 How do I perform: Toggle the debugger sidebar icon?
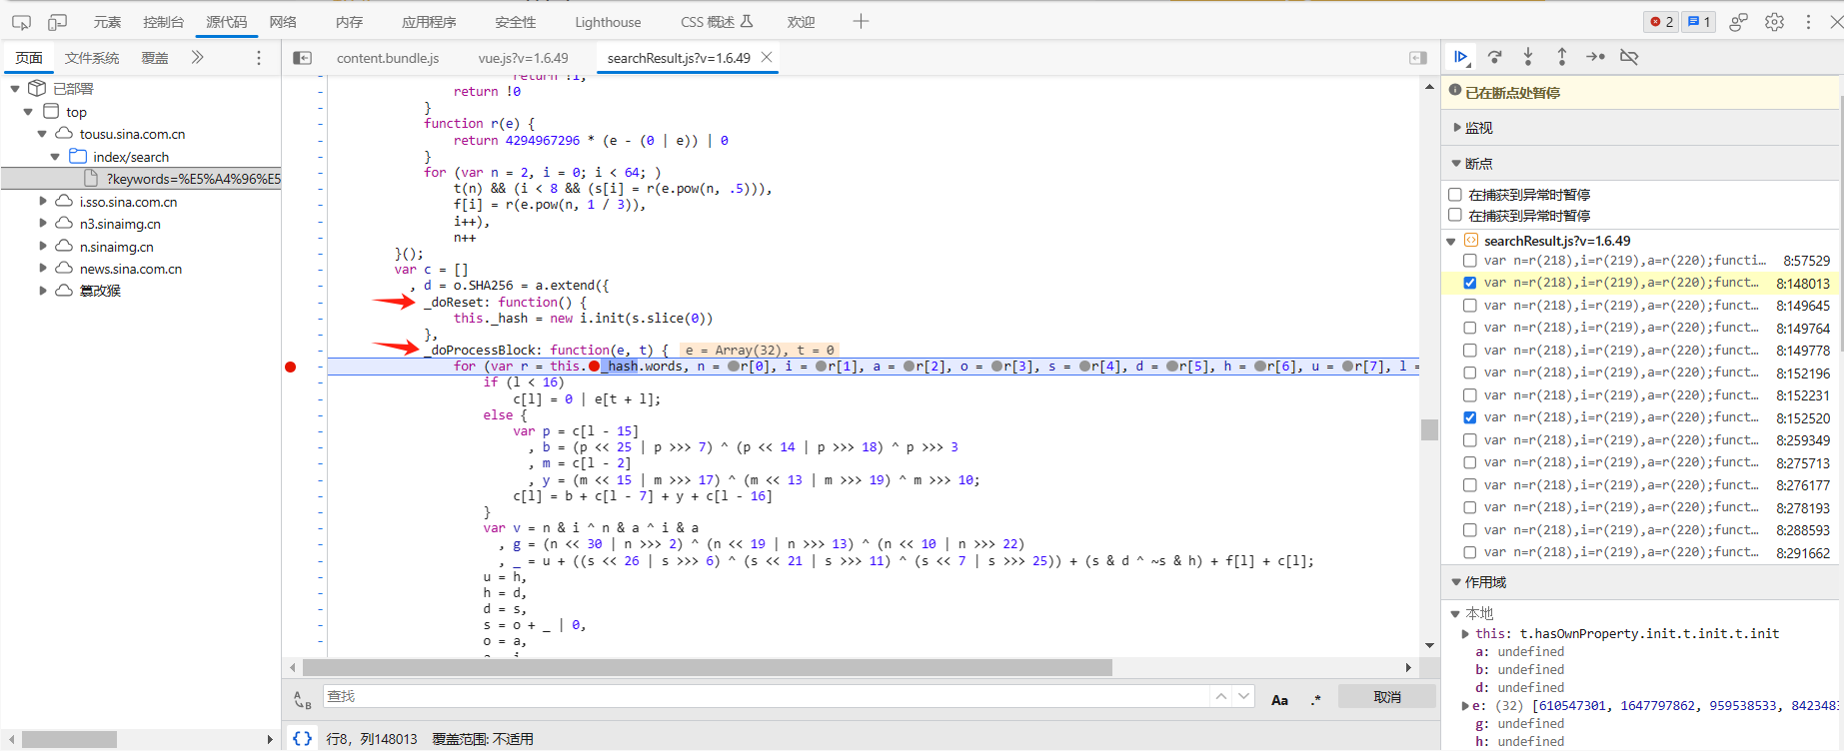point(1417,58)
